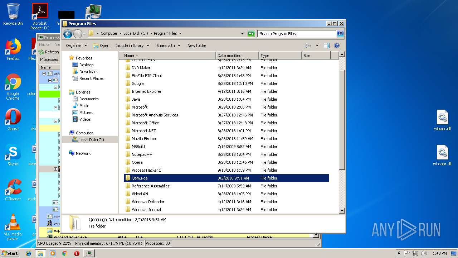Image resolution: width=458 pixels, height=258 pixels.
Task: Click the Change your view icon
Action: [x=308, y=46]
